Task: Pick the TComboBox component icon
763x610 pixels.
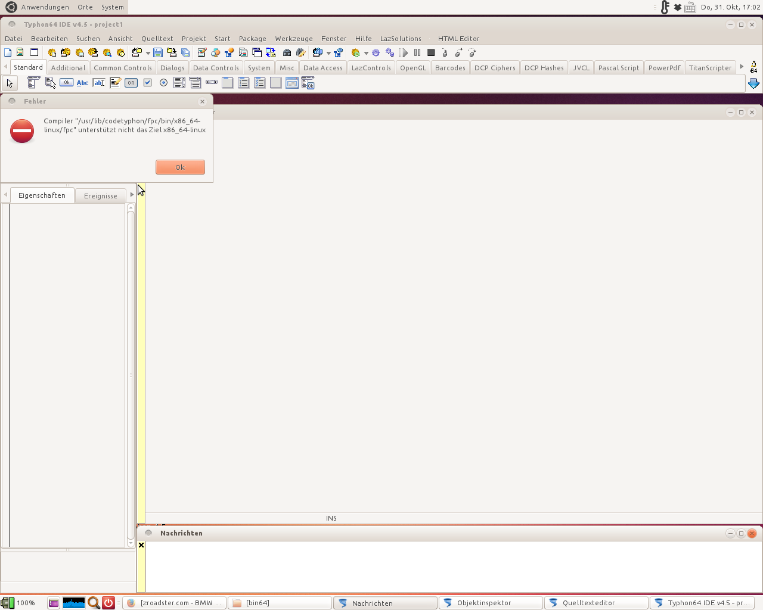Action: point(196,83)
